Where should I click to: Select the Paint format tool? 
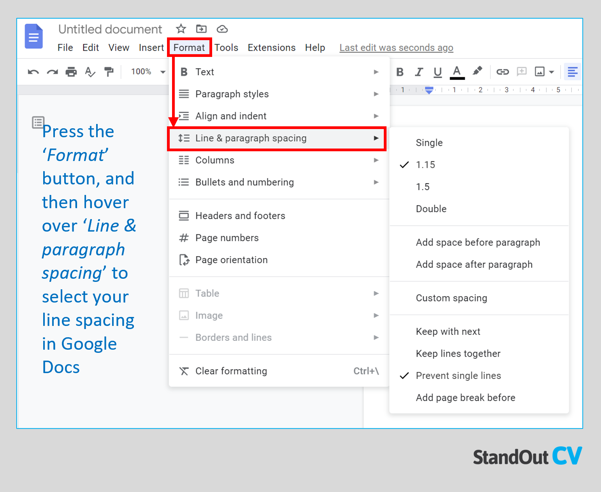(109, 72)
